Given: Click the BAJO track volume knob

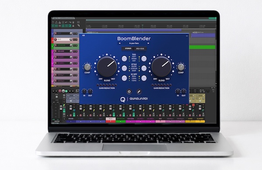Looking at the screenshot, I should pyautogui.click(x=71, y=40).
